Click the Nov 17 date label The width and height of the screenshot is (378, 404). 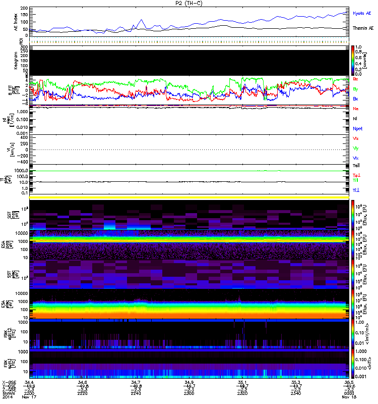[29, 397]
